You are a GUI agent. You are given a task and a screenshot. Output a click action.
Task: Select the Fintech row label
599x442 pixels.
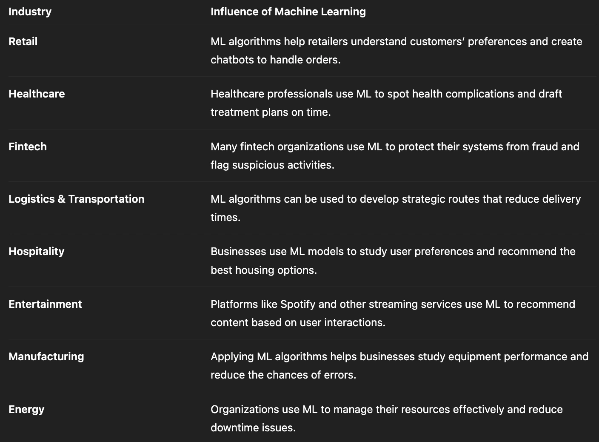point(28,146)
